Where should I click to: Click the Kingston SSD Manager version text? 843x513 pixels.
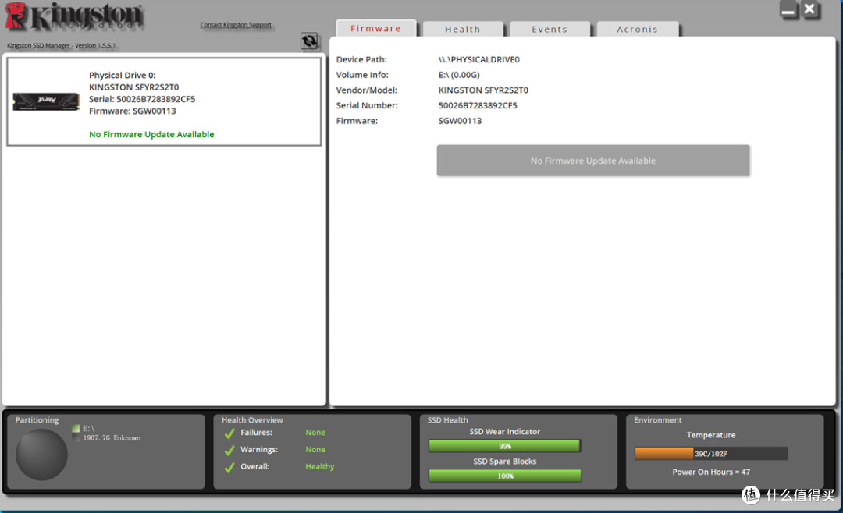pyautogui.click(x=62, y=46)
